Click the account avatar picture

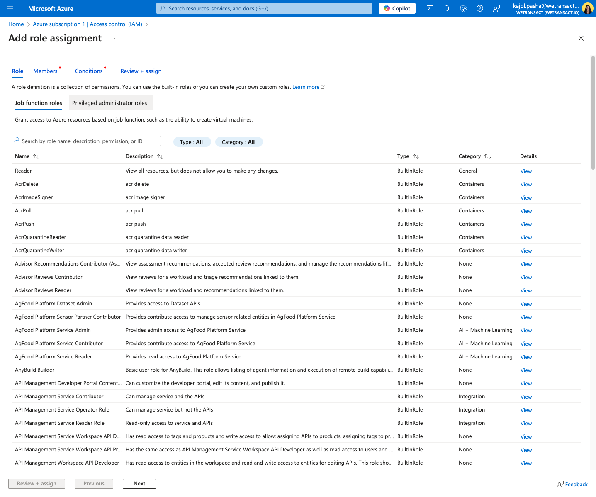[x=587, y=8]
